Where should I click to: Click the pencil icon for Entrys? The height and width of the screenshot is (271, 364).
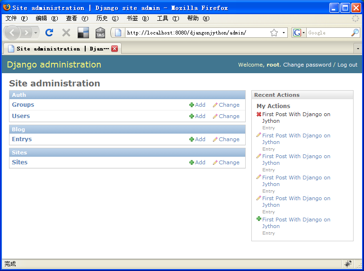215,139
